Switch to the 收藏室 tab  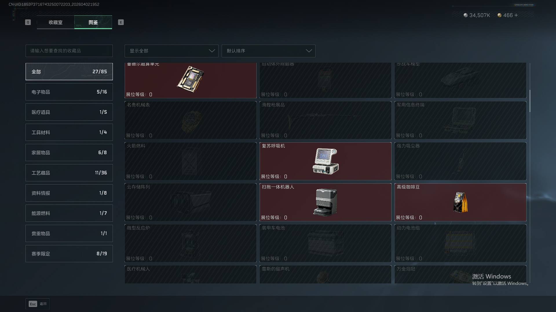pos(56,22)
